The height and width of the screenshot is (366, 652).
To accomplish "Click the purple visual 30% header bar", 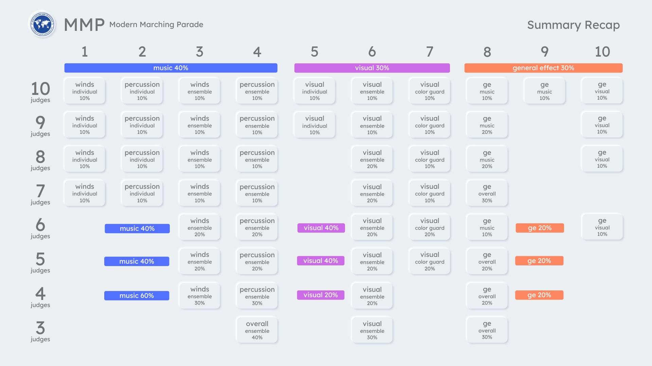I will 372,68.
